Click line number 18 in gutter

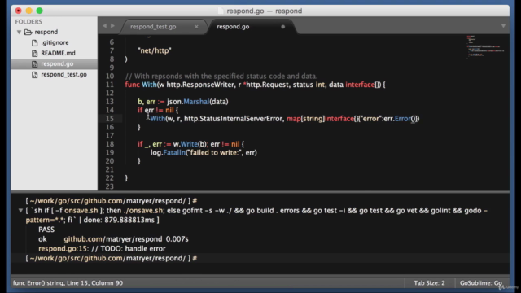click(110, 144)
